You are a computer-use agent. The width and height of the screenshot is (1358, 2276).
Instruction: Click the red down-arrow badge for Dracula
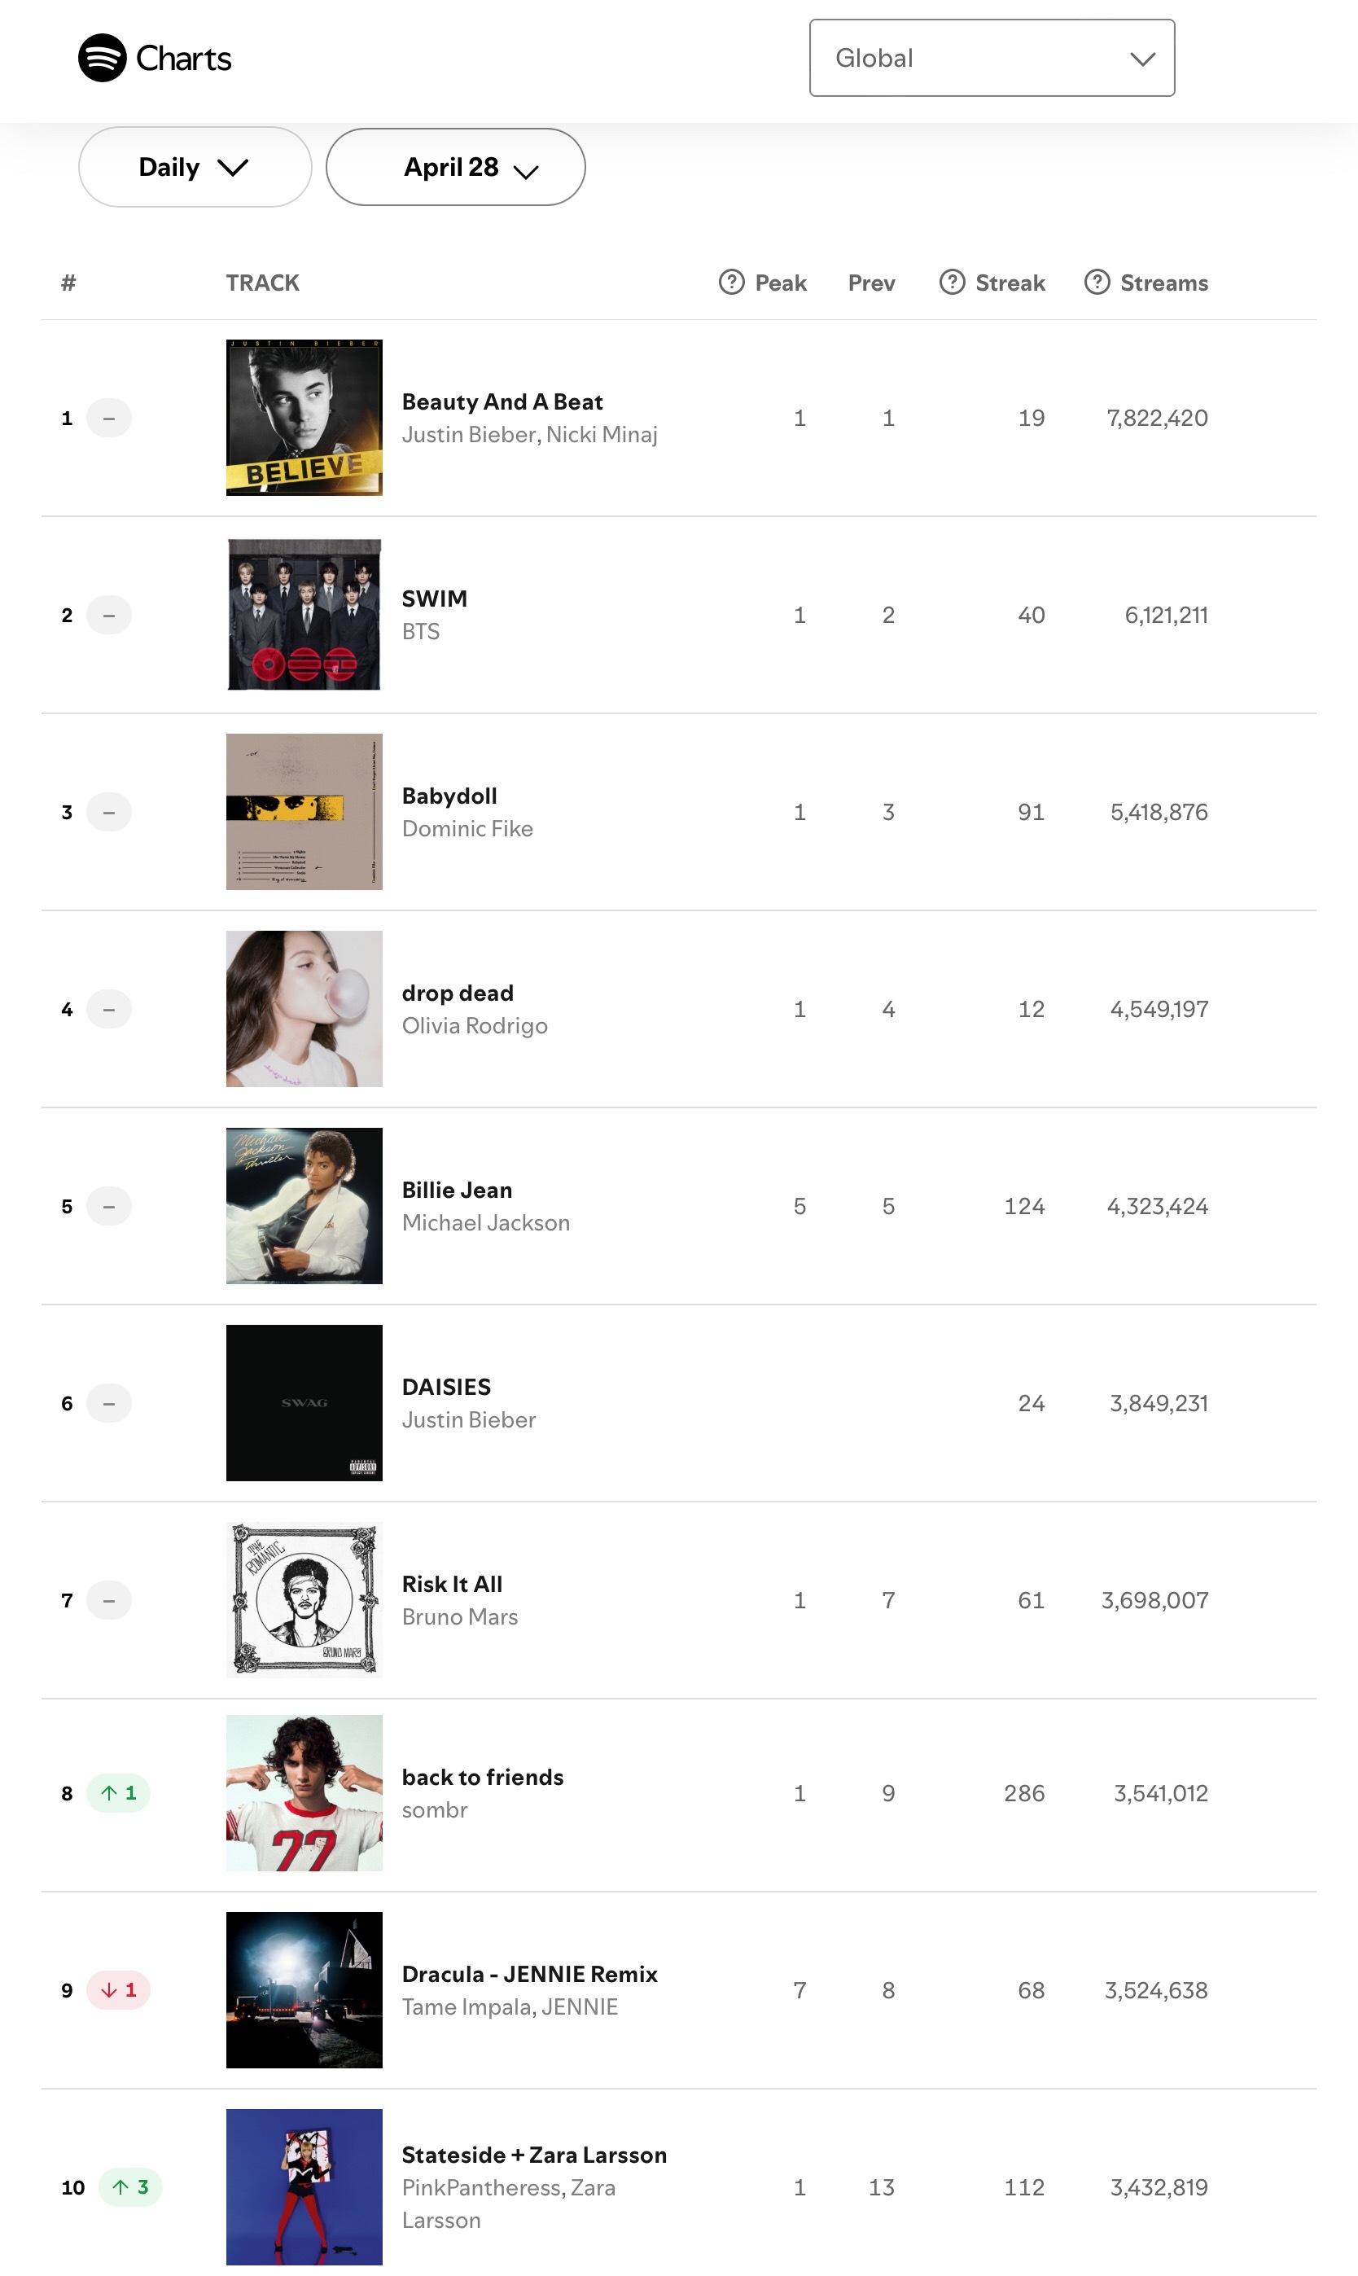(118, 1989)
